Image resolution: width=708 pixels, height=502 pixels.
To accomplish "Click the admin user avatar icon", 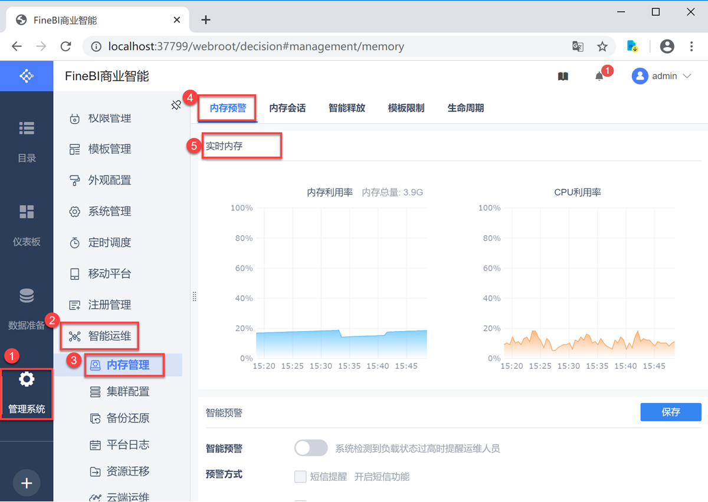I will [x=640, y=76].
